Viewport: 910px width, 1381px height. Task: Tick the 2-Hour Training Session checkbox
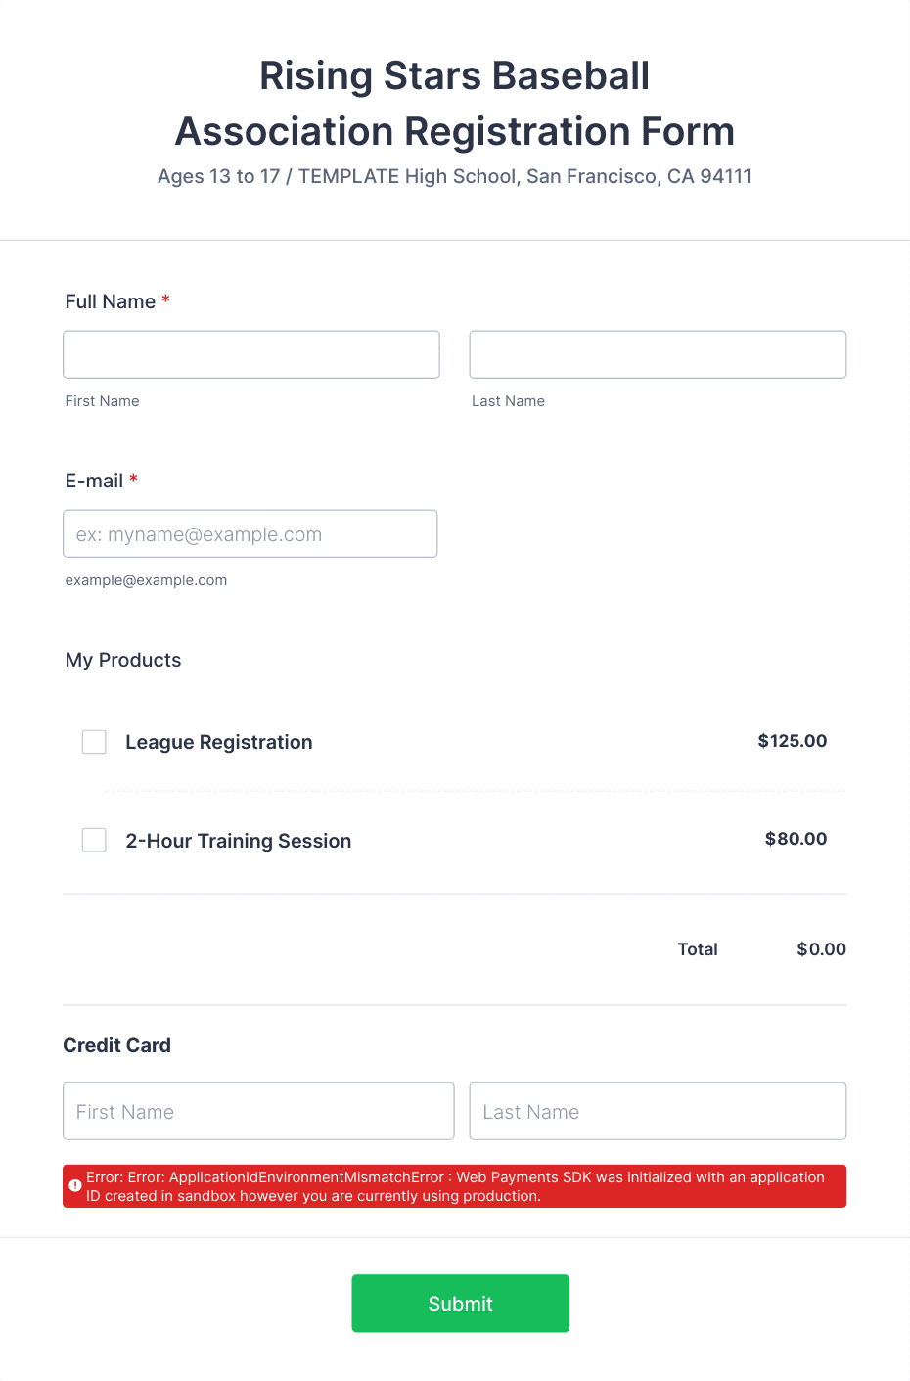94,840
